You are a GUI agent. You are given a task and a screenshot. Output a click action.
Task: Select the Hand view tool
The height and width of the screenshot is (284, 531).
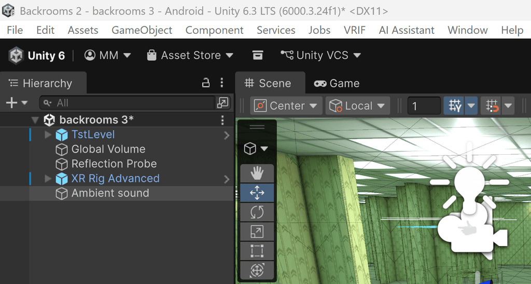(x=257, y=173)
